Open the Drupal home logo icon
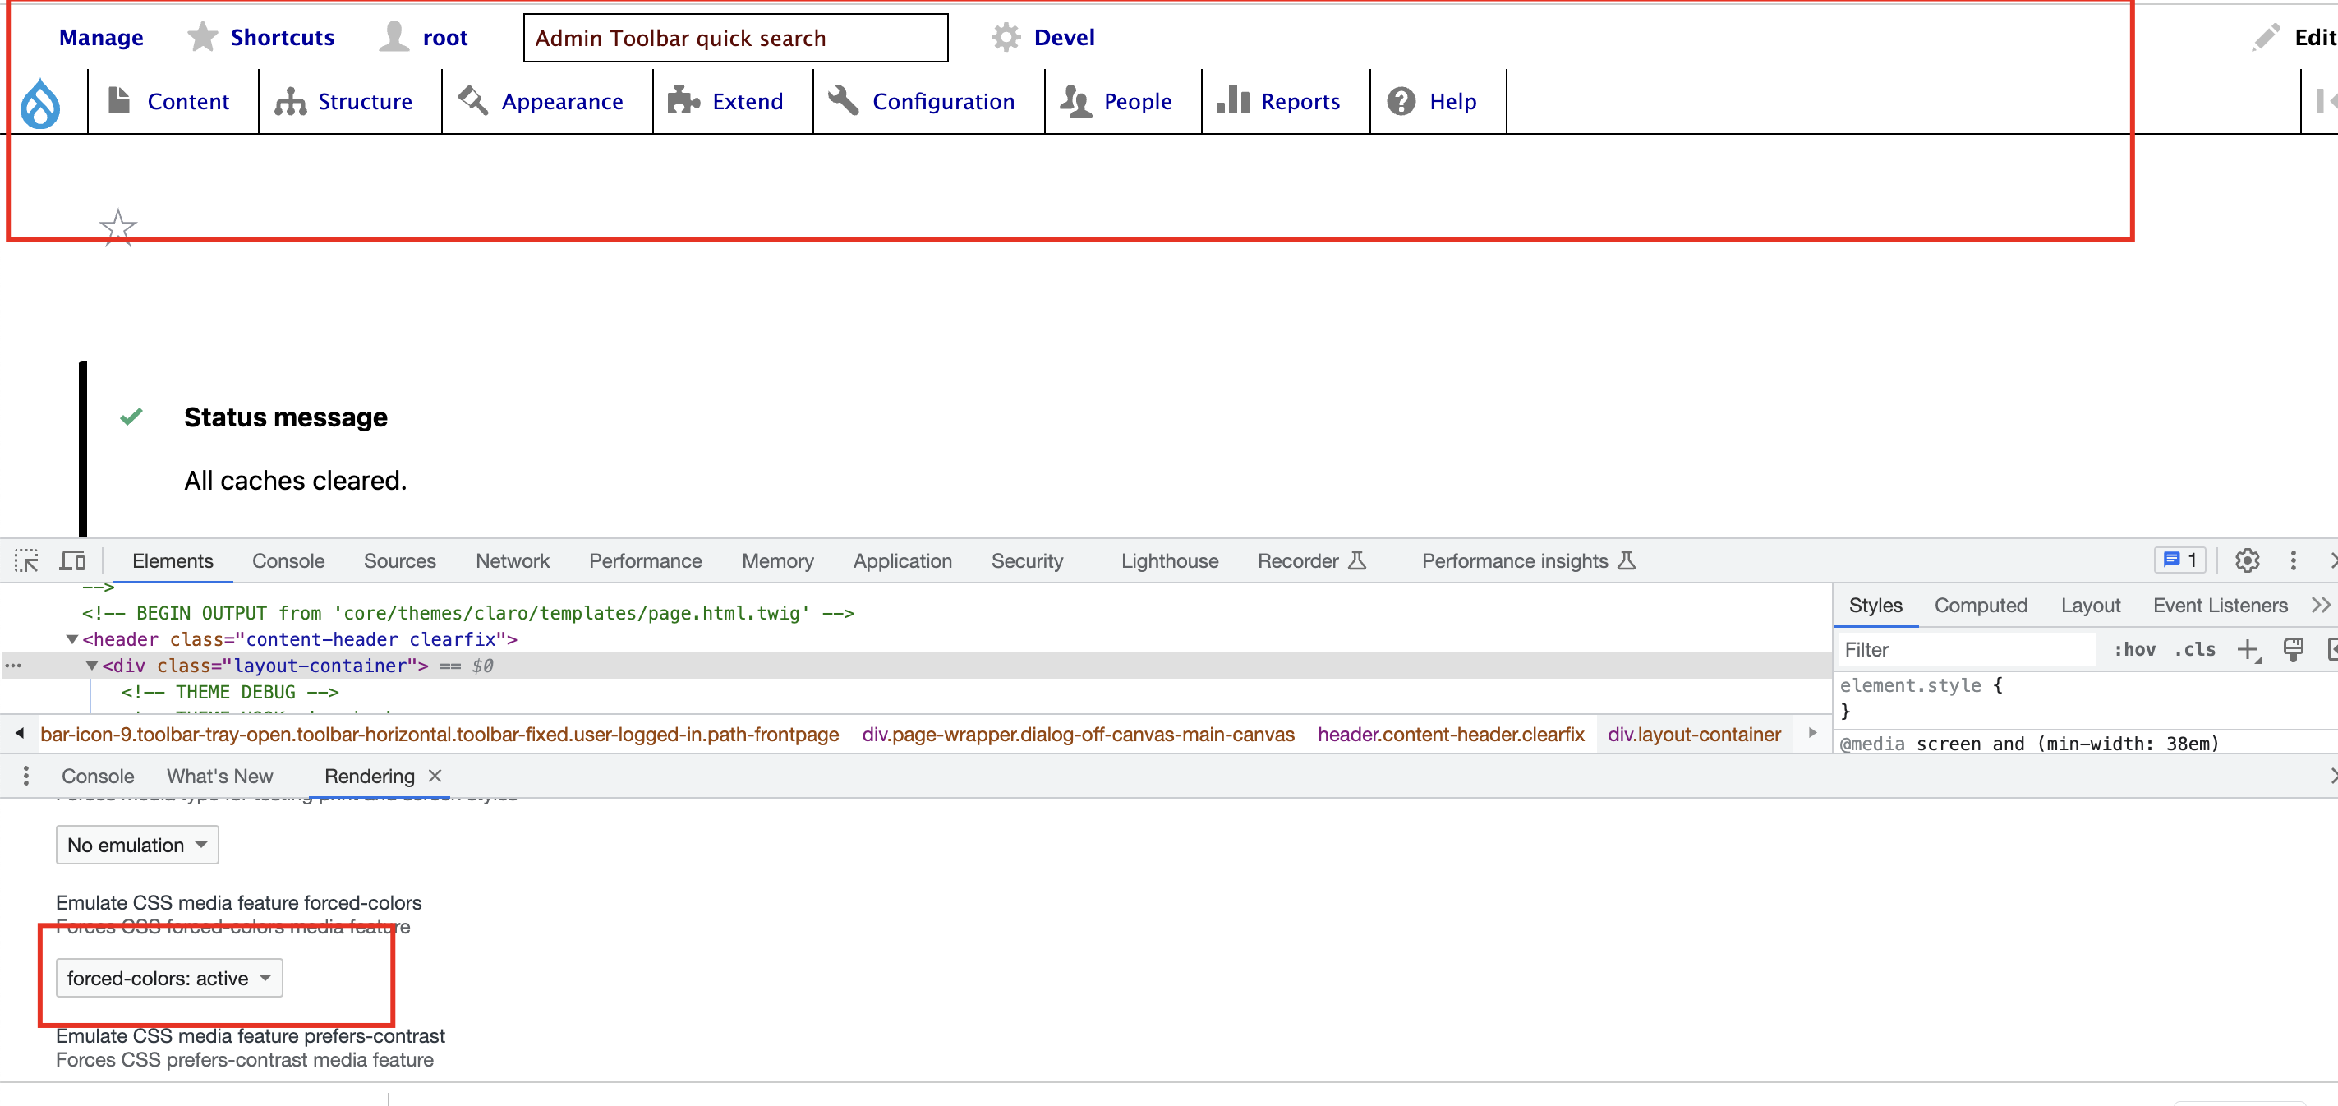 click(40, 103)
